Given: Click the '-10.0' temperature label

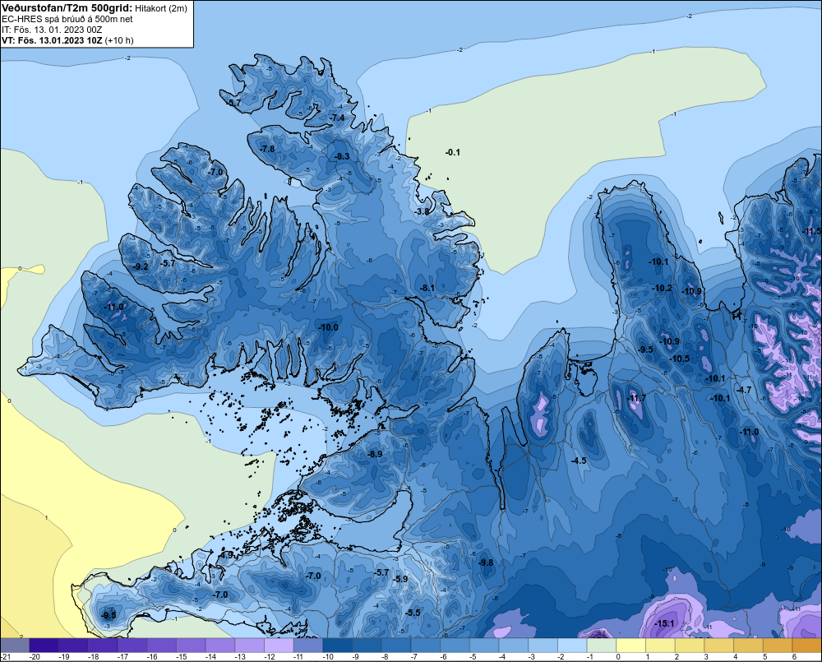Looking at the screenshot, I should (x=329, y=327).
